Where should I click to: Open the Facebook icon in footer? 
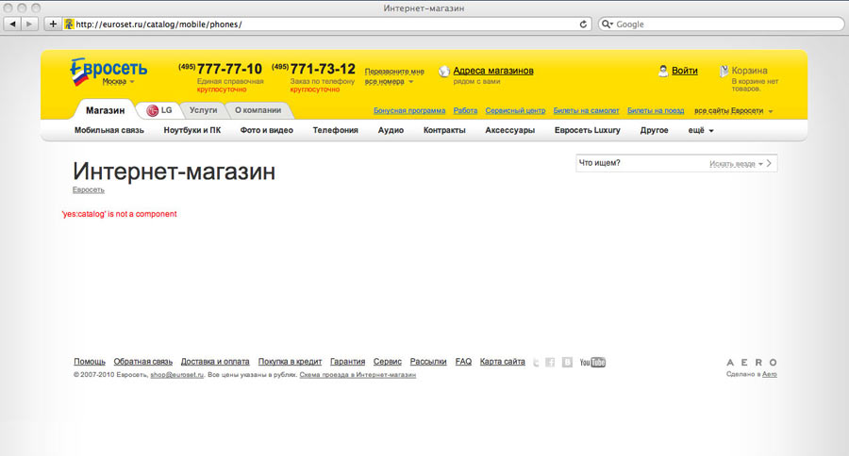pos(550,363)
